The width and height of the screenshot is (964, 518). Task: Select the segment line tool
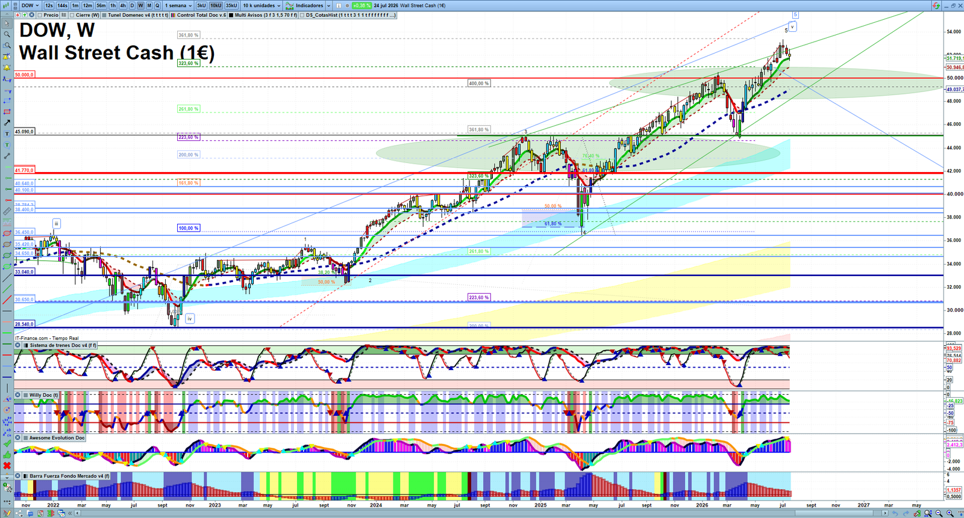(x=7, y=156)
